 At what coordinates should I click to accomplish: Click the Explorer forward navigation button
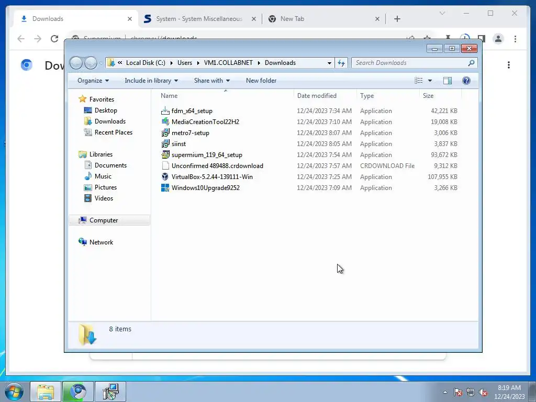point(91,63)
